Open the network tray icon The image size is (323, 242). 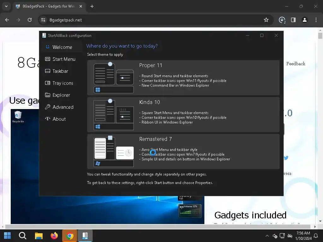tap(282, 236)
